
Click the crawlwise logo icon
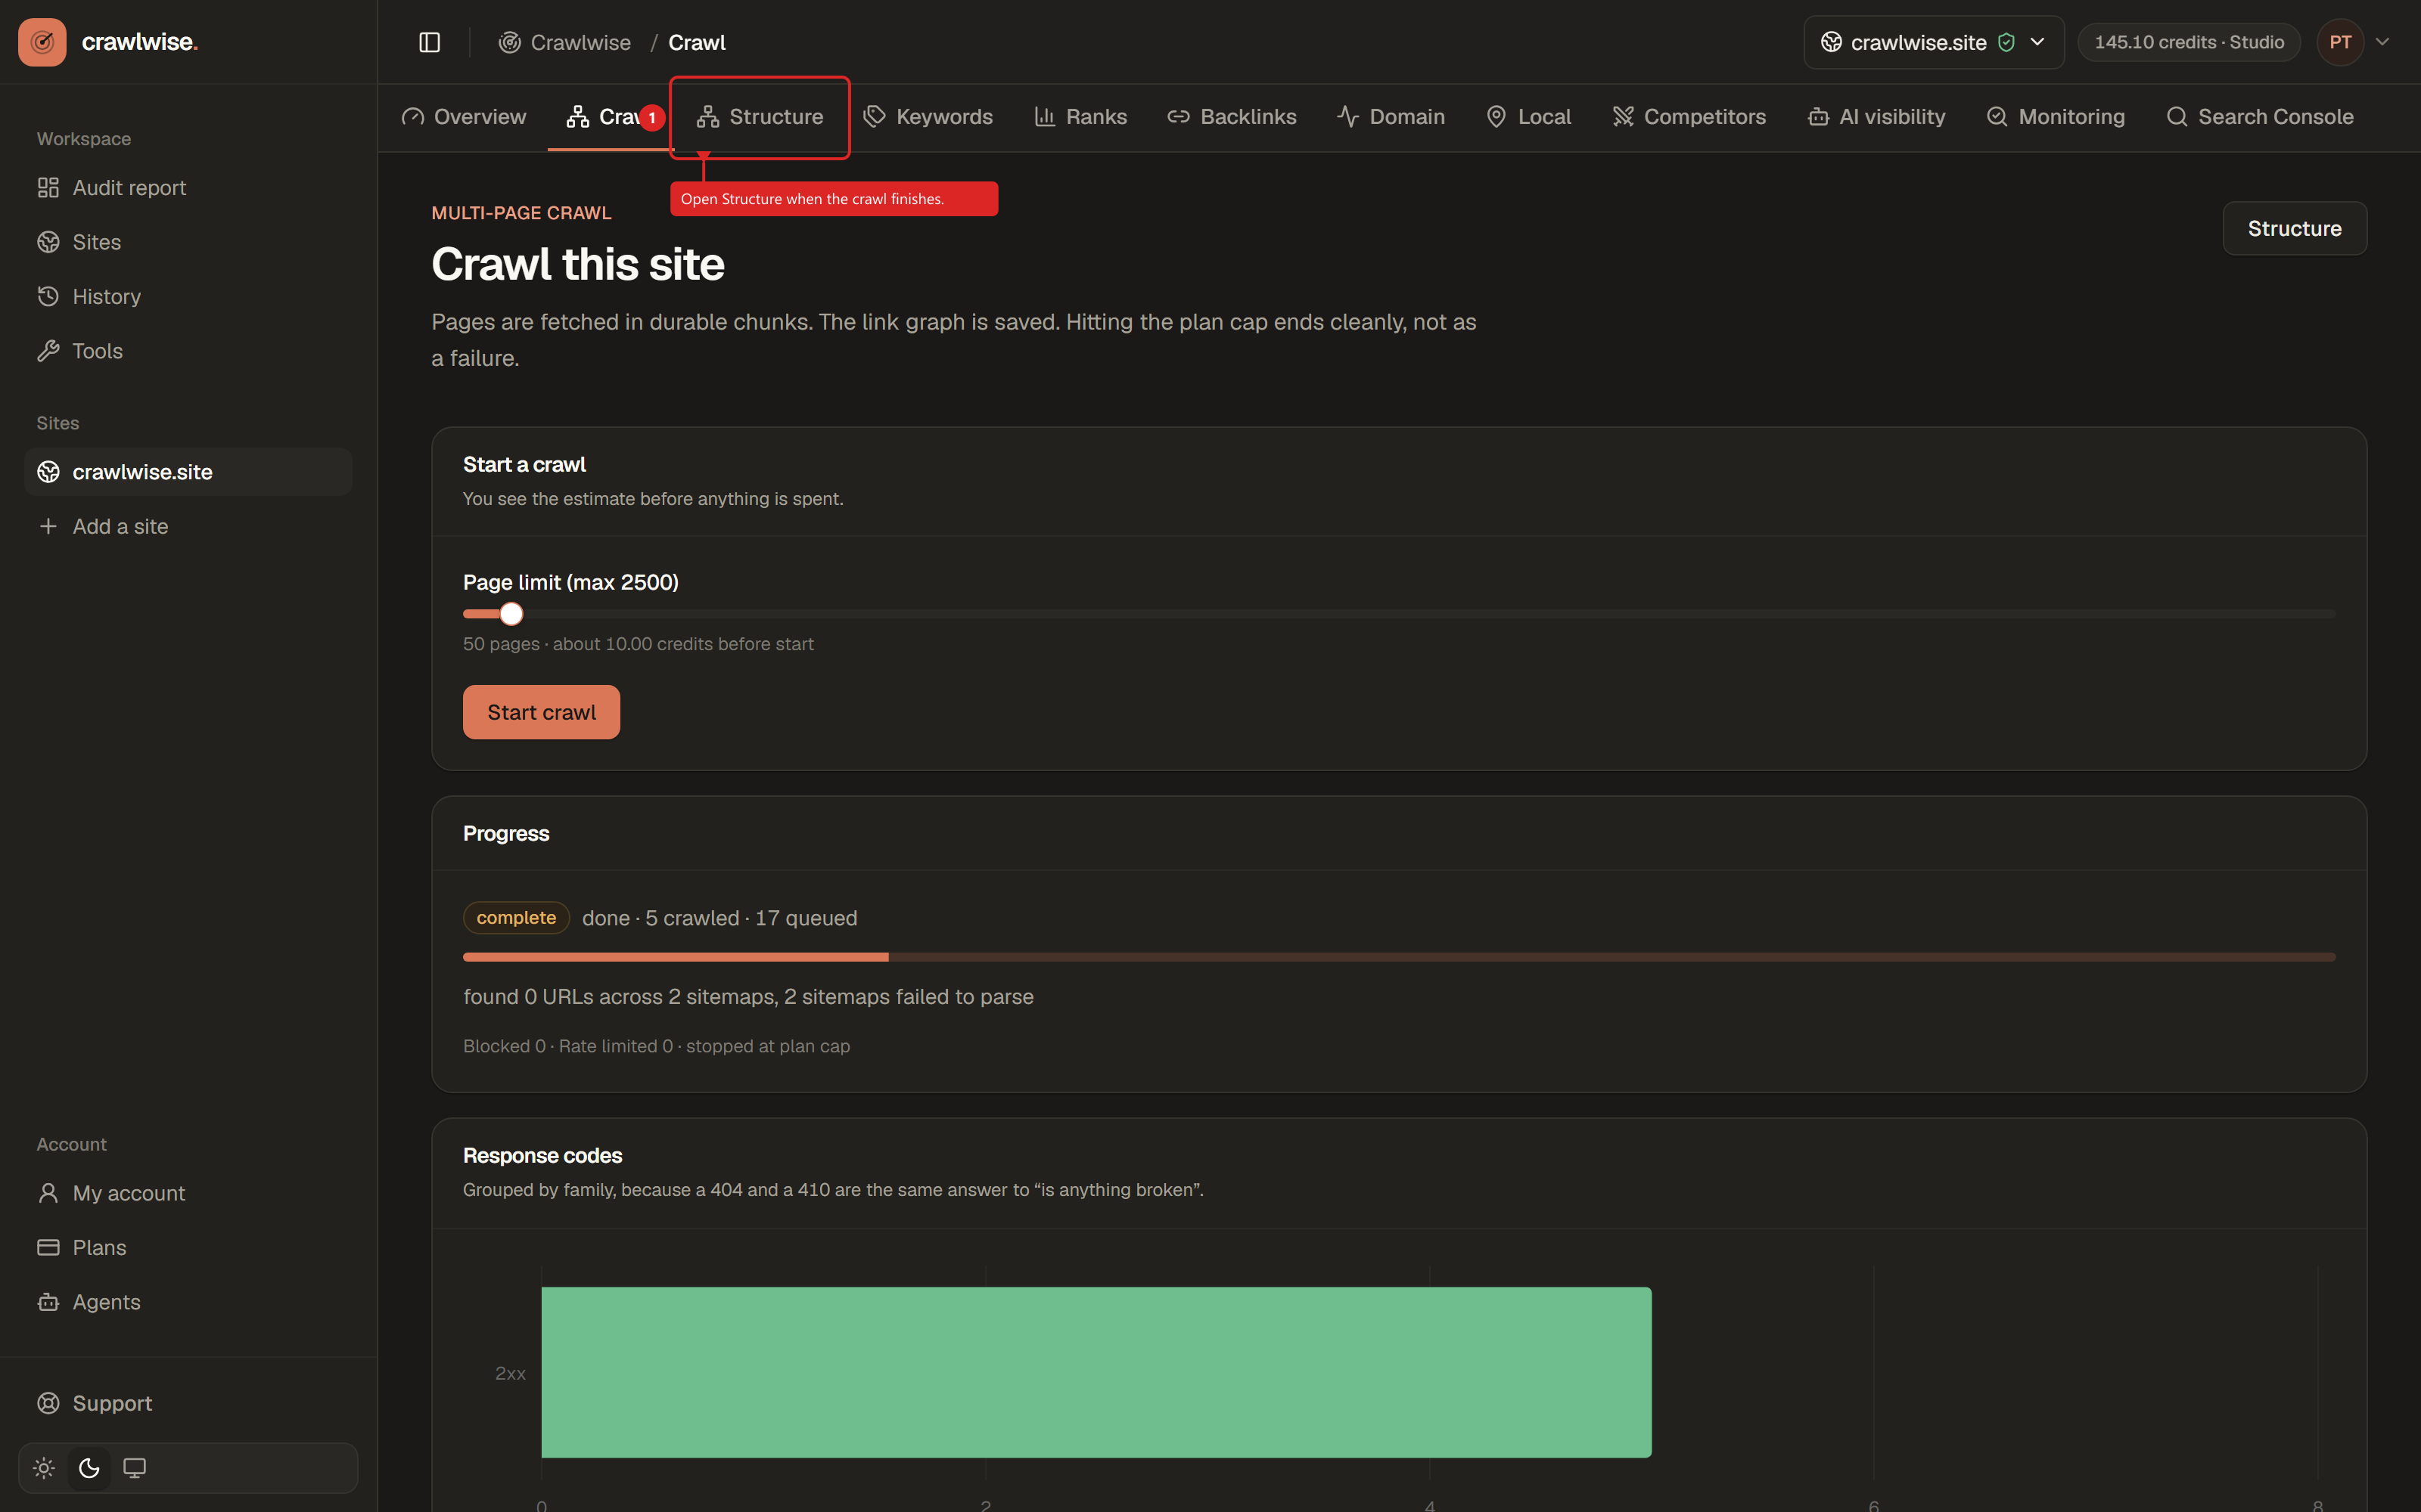(x=42, y=42)
